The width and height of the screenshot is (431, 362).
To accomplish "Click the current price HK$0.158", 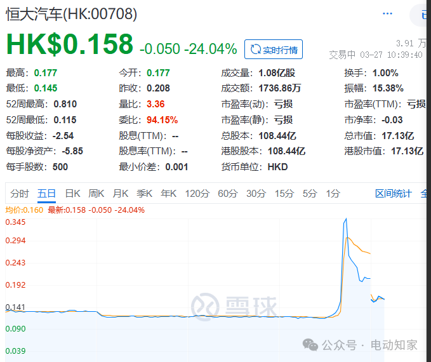I will point(70,44).
